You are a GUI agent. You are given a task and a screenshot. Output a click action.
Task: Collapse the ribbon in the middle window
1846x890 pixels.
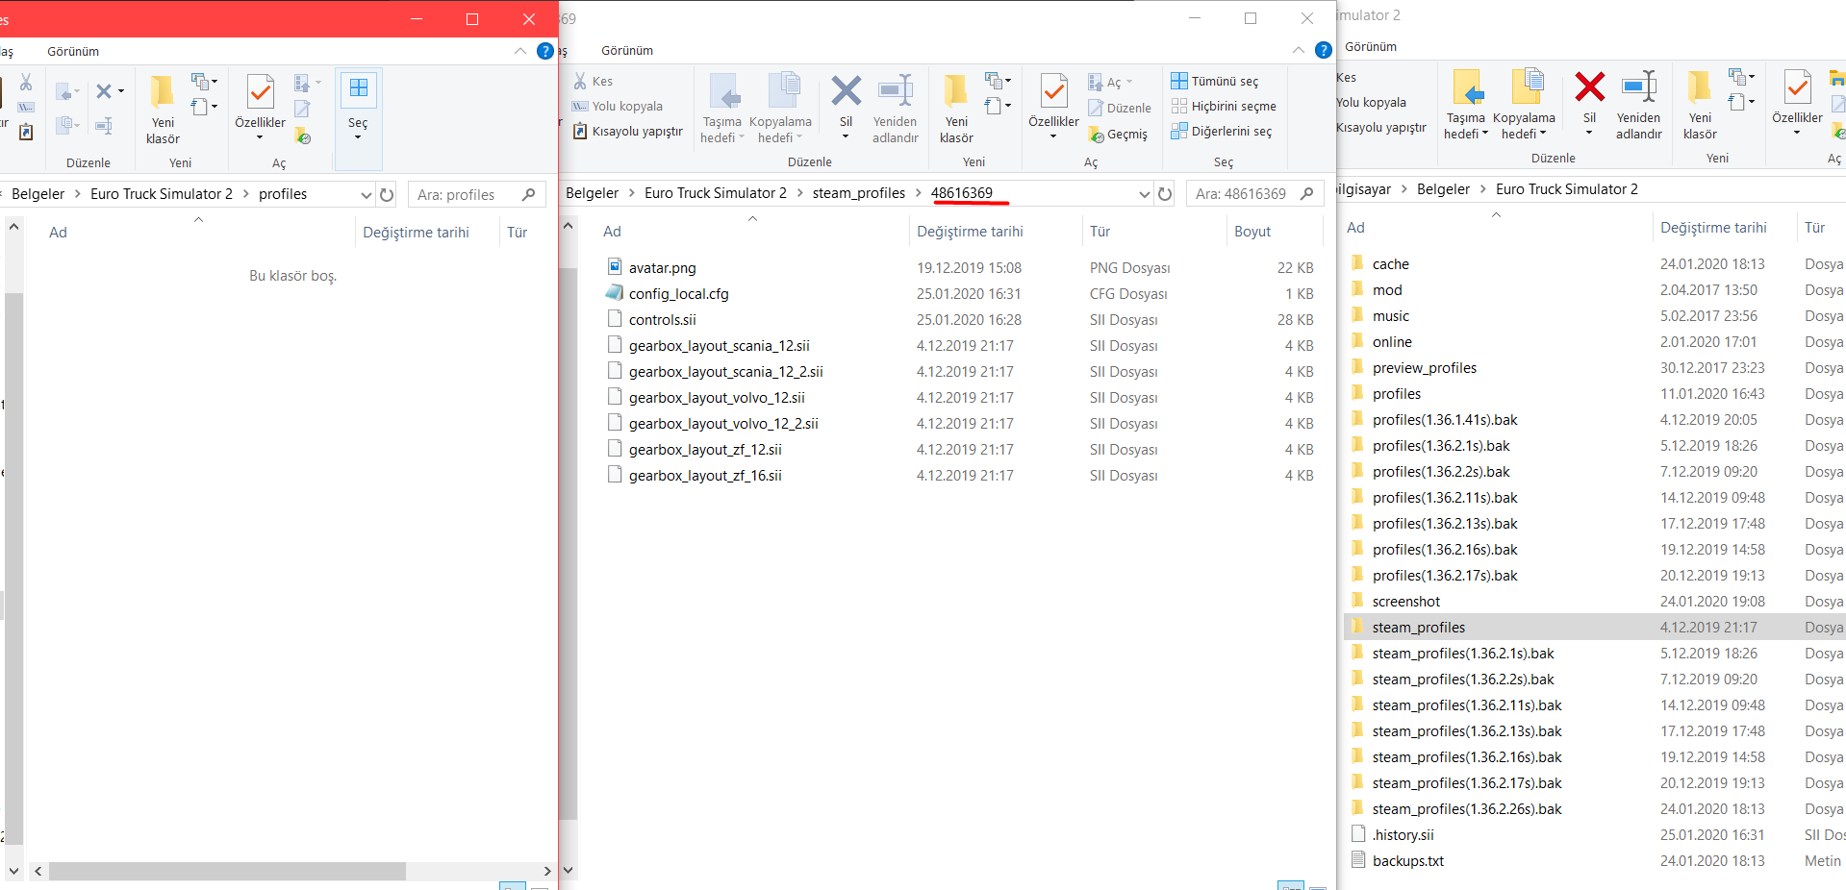(x=1298, y=50)
